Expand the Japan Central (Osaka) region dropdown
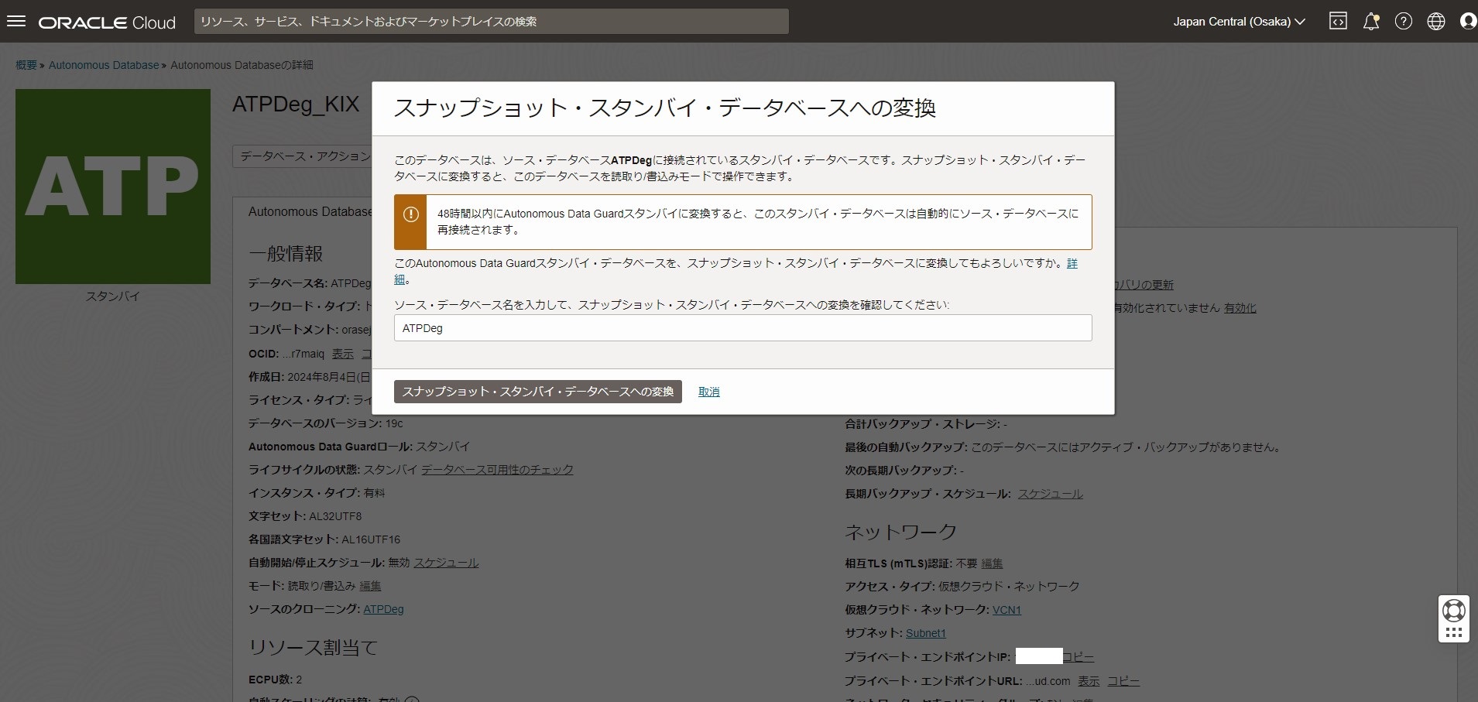This screenshot has width=1478, height=702. pos(1239,22)
